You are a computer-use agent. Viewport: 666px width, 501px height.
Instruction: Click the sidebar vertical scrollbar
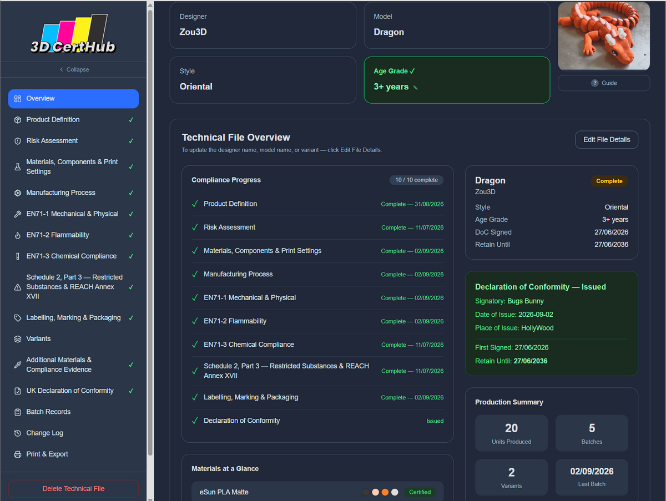[150, 233]
